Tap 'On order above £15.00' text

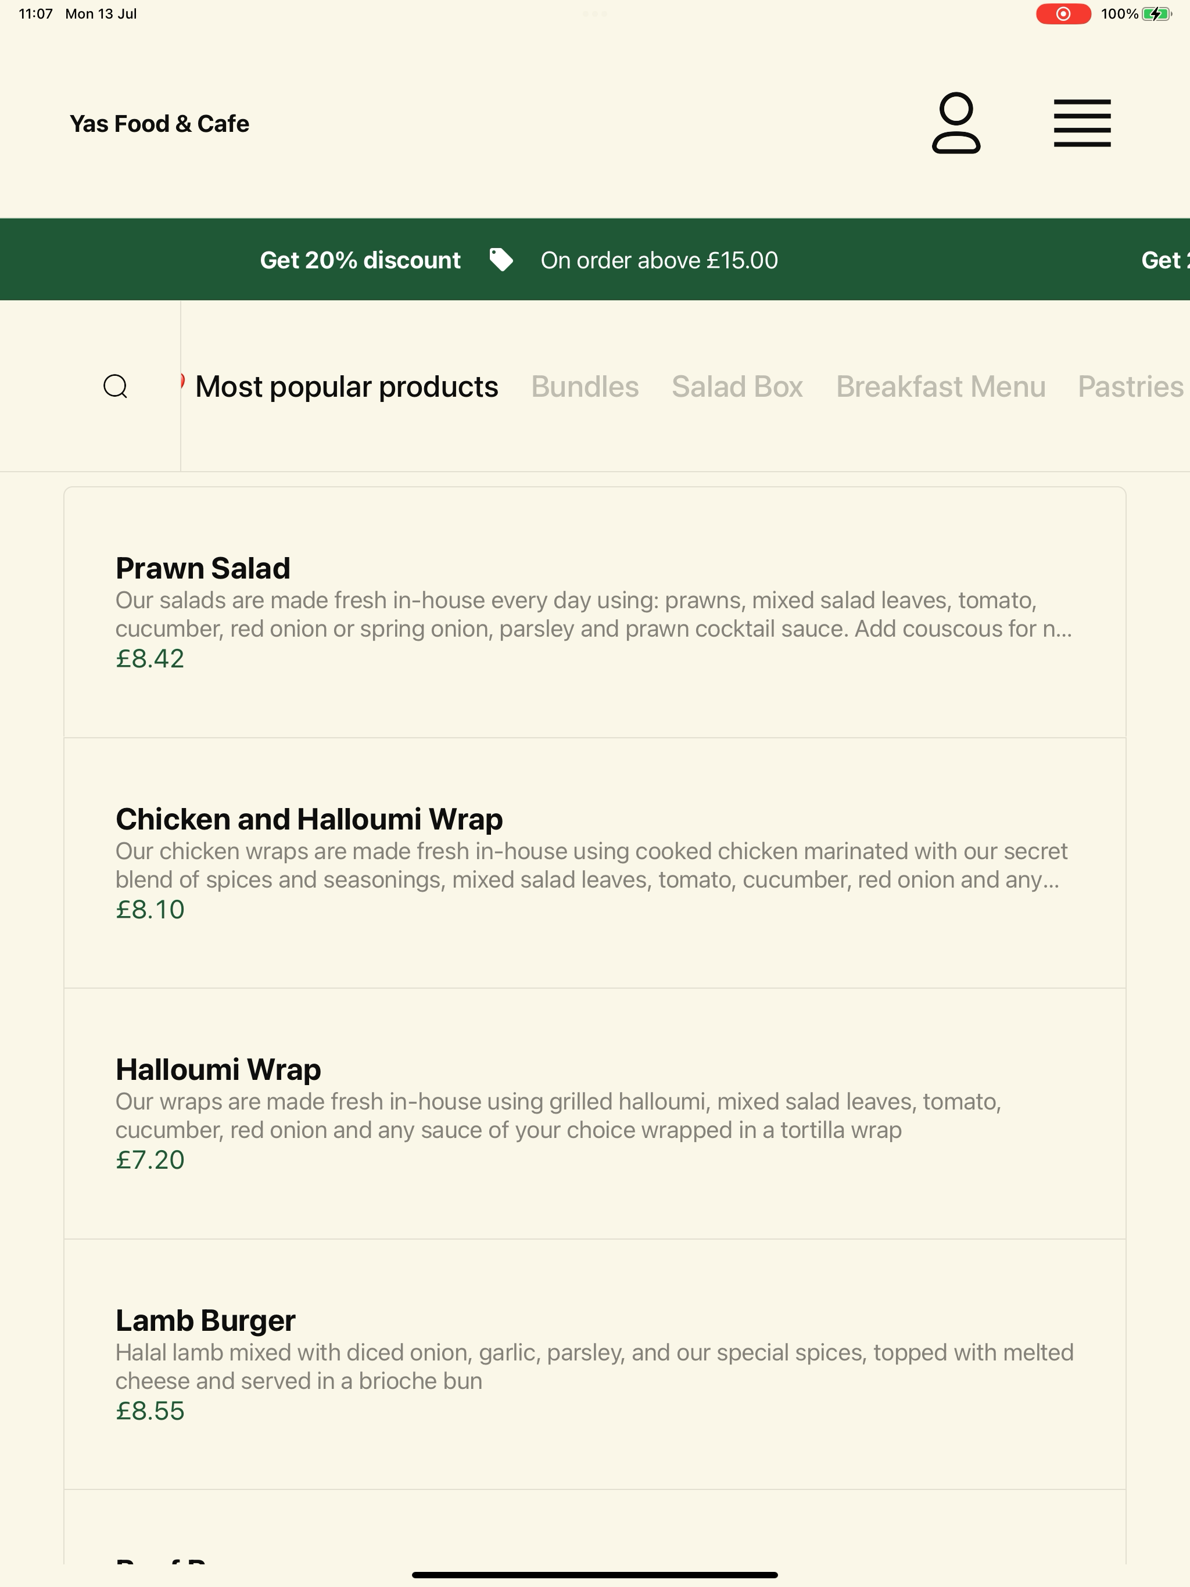659,260
